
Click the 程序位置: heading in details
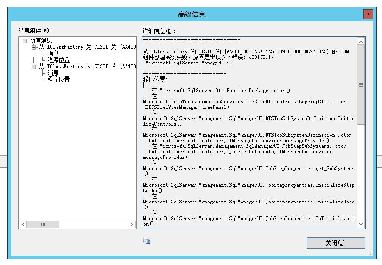[155, 79]
